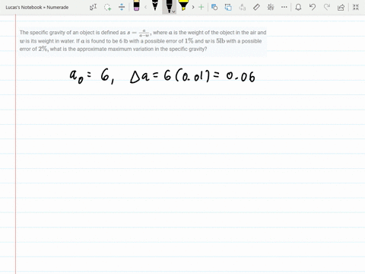
Task: Click the 'Lucas's Notebook » Numerade' title
Action: click(37, 8)
